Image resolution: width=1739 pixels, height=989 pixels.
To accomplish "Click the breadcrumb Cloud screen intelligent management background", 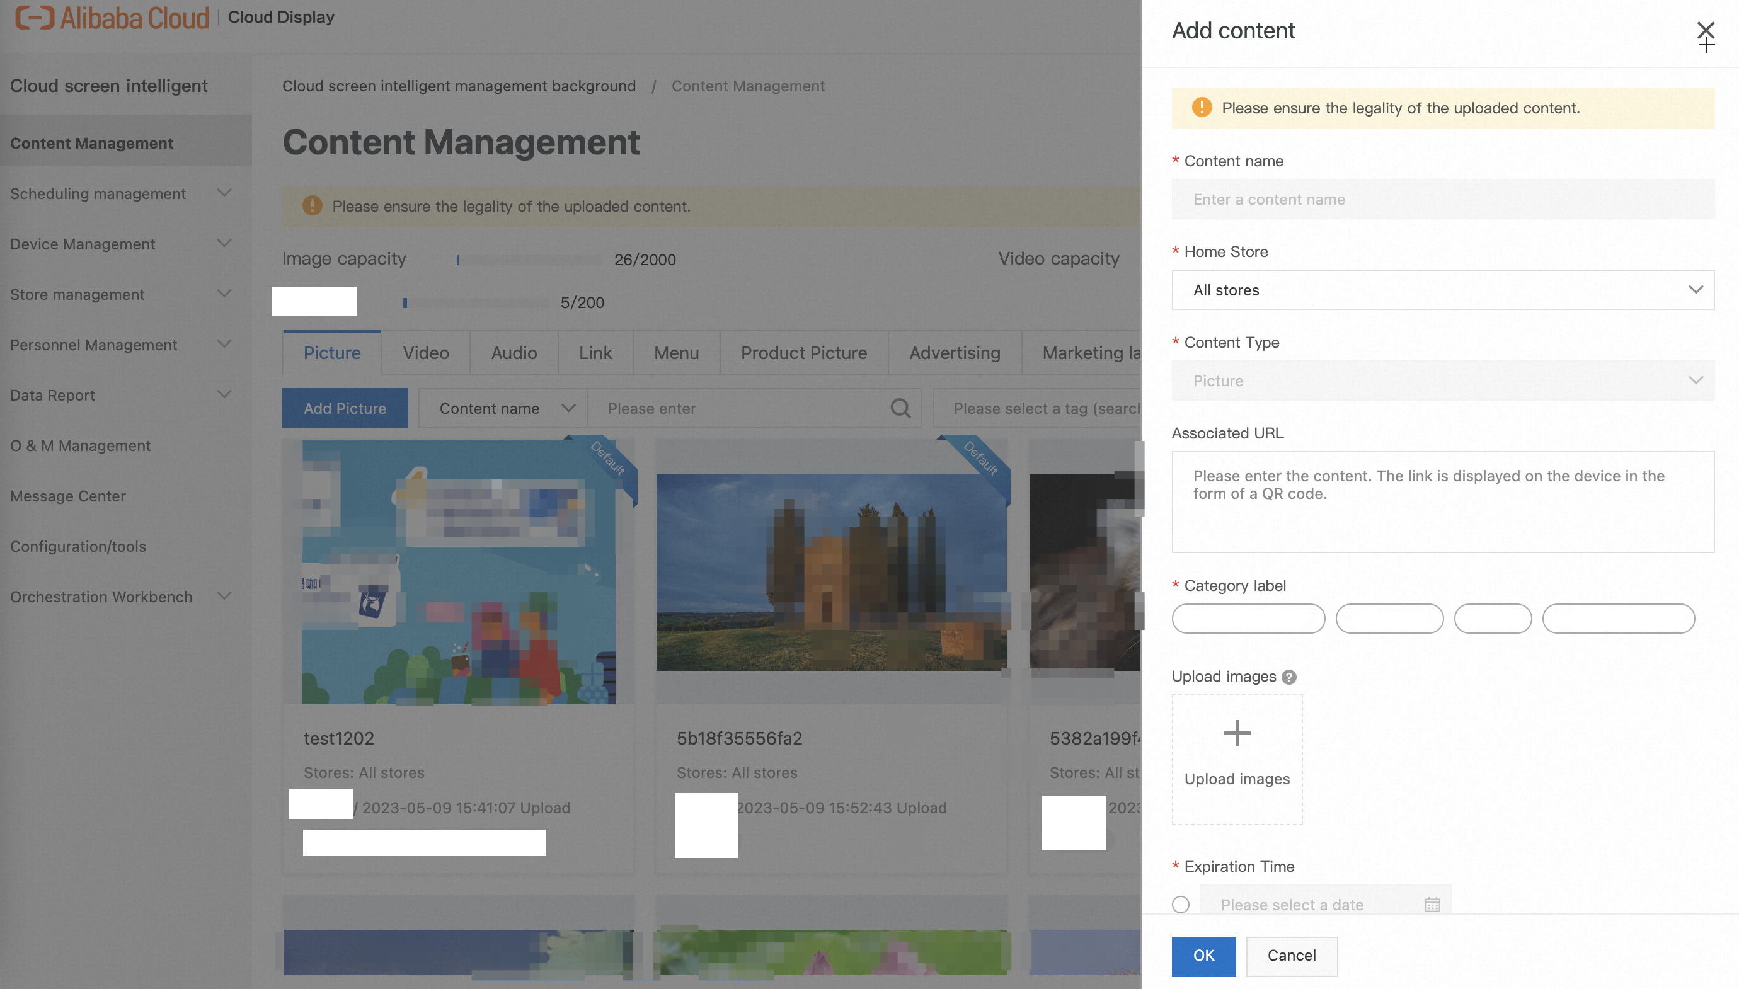I will (459, 86).
